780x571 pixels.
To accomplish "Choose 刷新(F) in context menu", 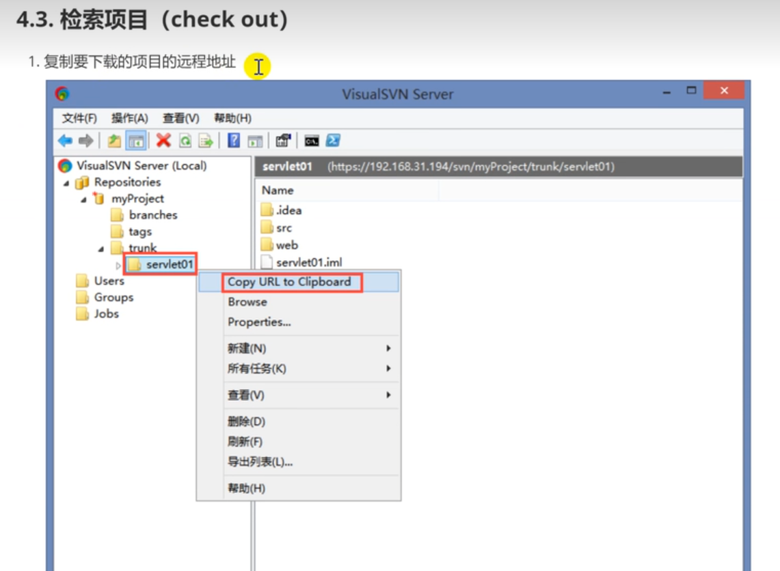I will point(299,442).
